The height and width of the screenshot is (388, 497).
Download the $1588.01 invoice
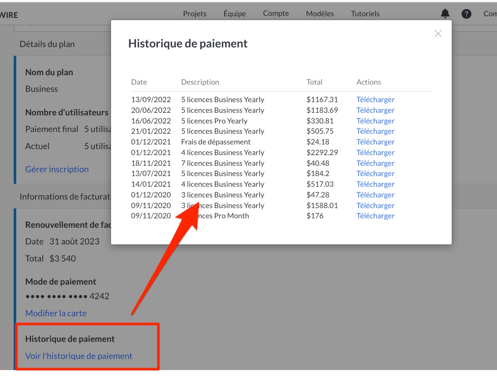pos(375,206)
